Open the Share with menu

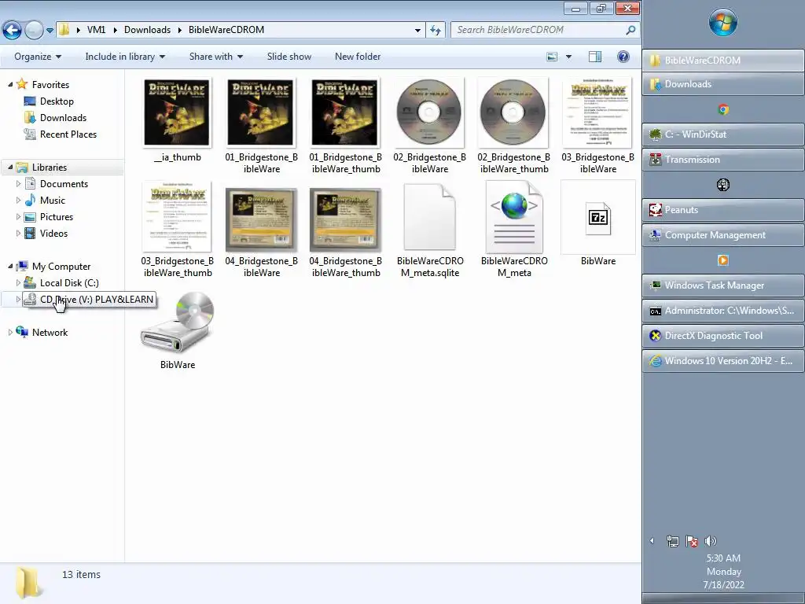(x=215, y=57)
